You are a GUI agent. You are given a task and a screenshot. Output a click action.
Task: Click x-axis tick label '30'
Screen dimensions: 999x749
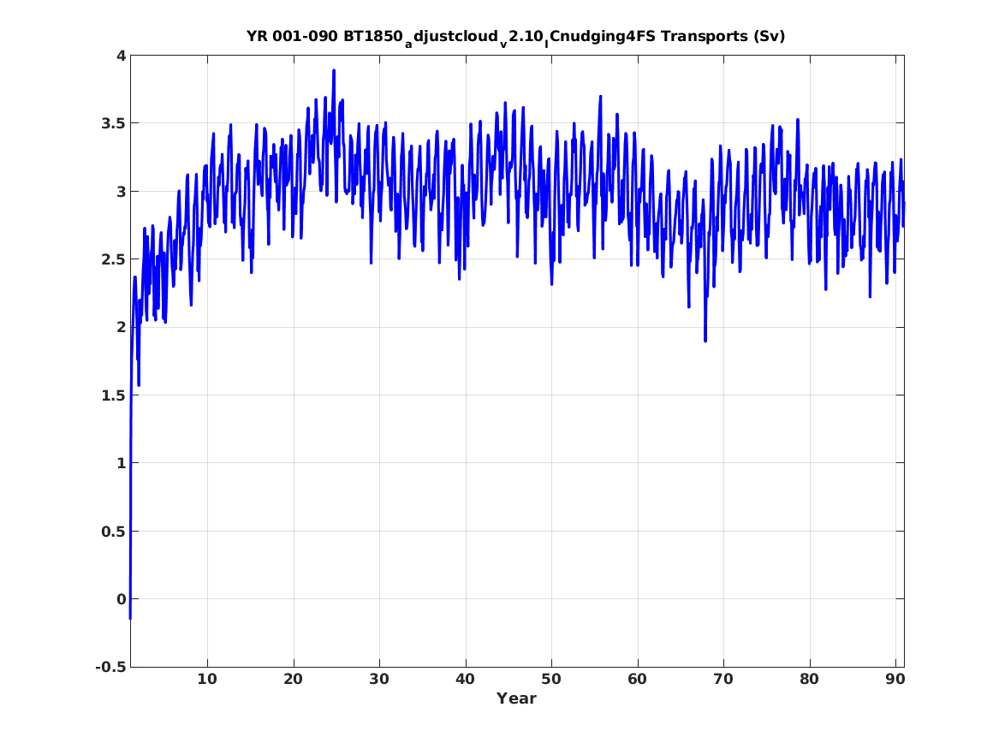coord(379,679)
